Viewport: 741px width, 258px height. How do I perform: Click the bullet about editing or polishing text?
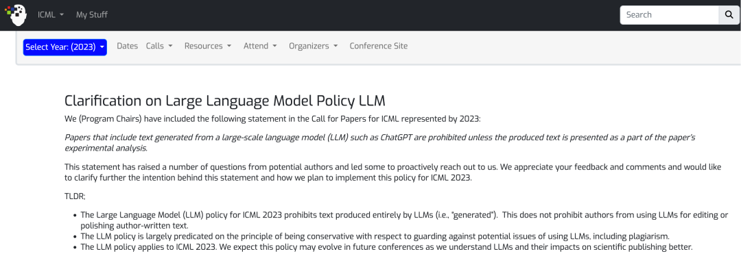coord(404,220)
